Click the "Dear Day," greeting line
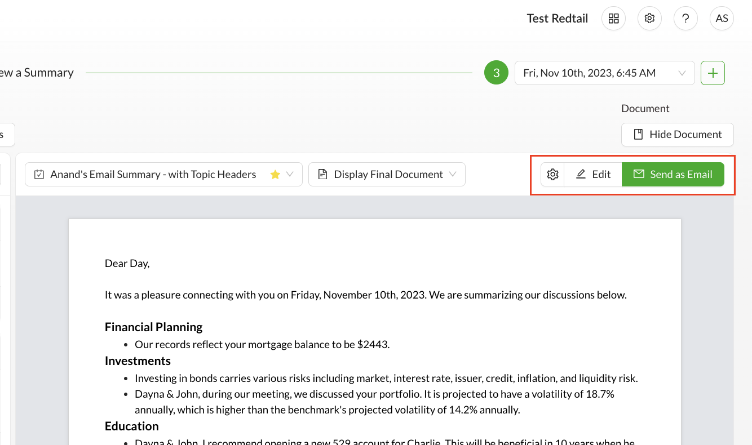The width and height of the screenshot is (752, 445). (127, 263)
